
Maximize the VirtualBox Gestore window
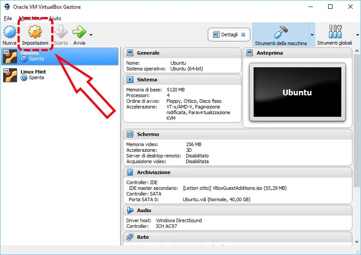point(330,7)
